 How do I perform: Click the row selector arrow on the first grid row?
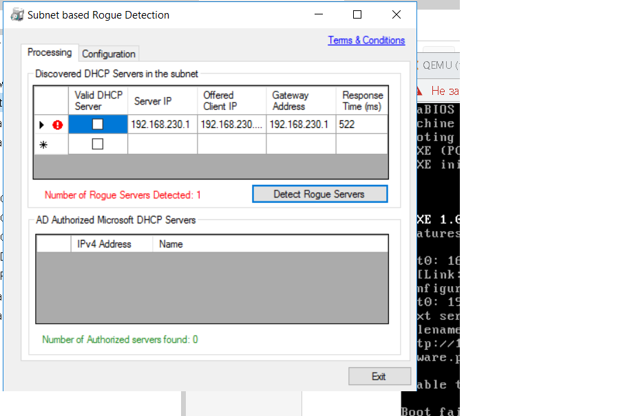tap(41, 124)
